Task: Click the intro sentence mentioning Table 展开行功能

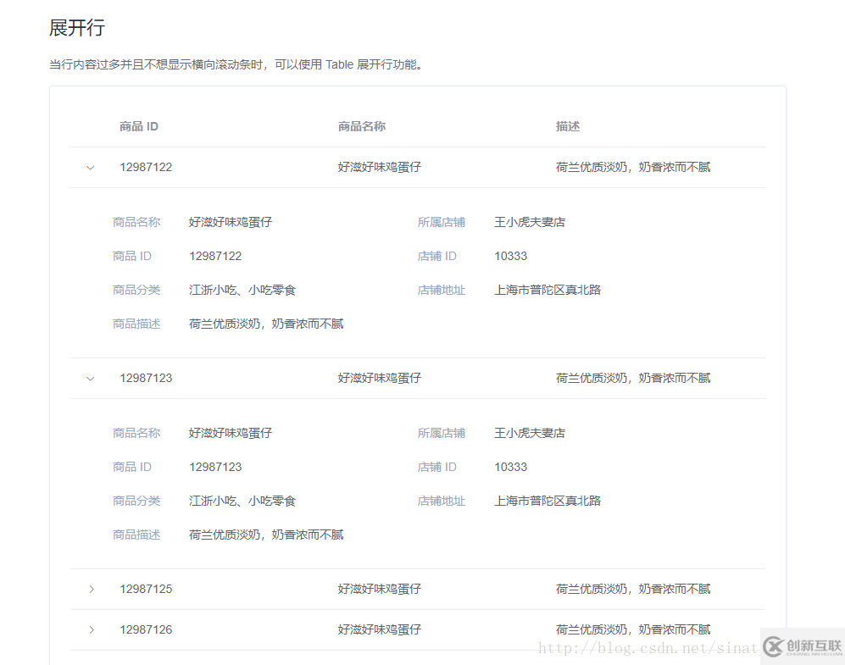Action: 236,64
